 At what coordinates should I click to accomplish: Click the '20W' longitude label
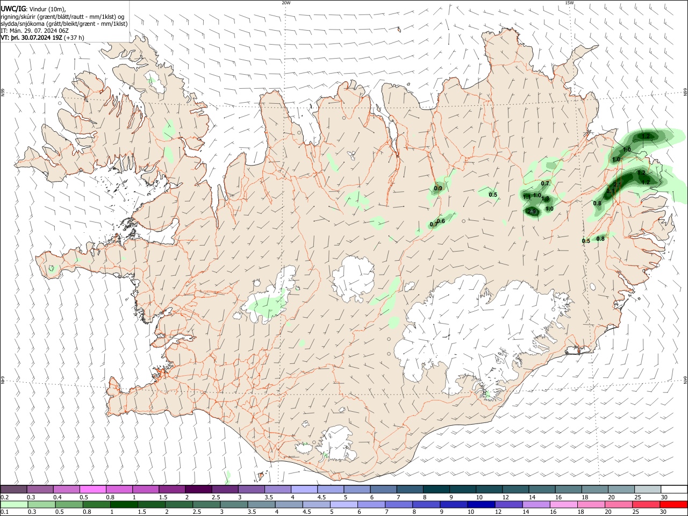pos(286,3)
